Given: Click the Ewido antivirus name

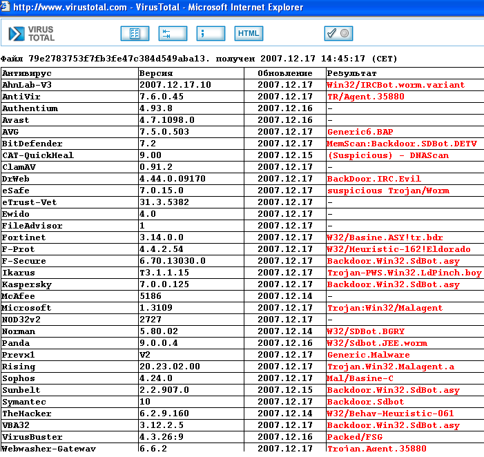Looking at the screenshot, I should tap(16, 214).
